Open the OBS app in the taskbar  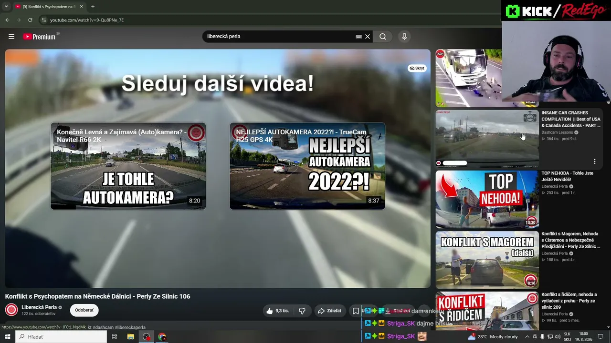point(147,337)
